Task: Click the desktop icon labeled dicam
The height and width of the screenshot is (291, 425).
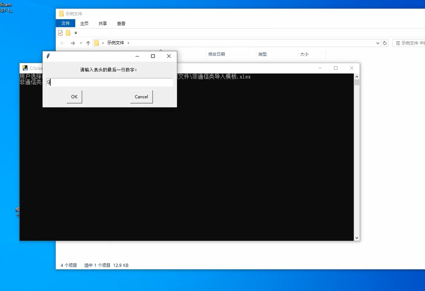Action: 6,7
